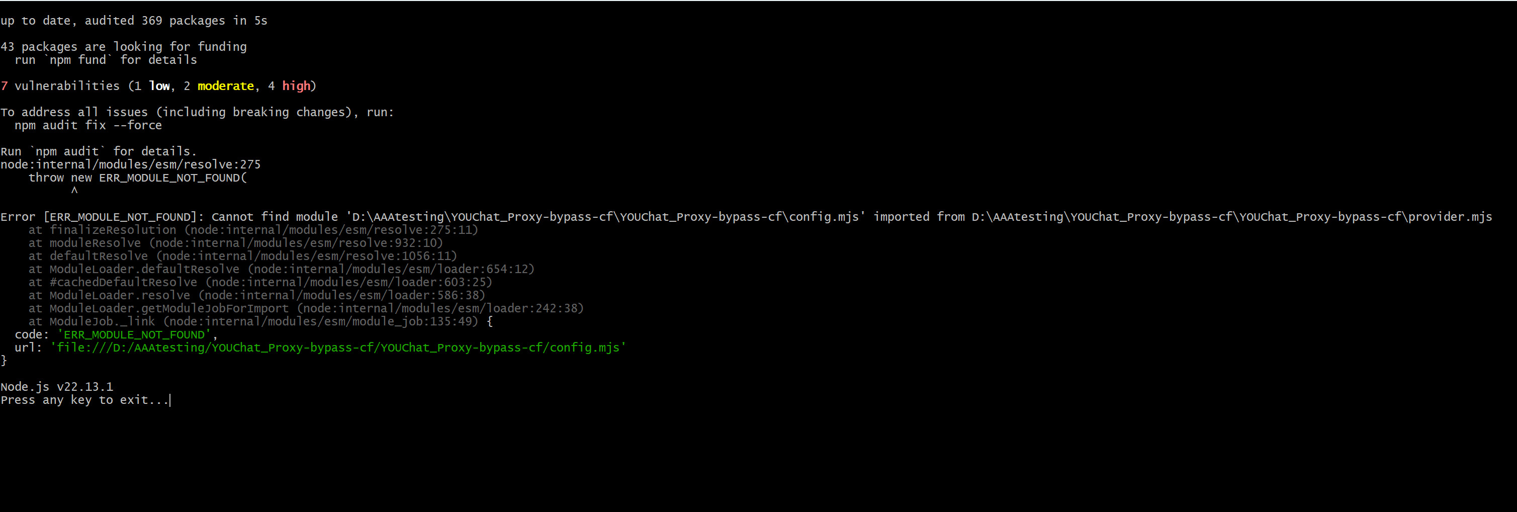
Task: Click the "node:internal/modules/esm/resolve:275" line
Action: tap(130, 164)
